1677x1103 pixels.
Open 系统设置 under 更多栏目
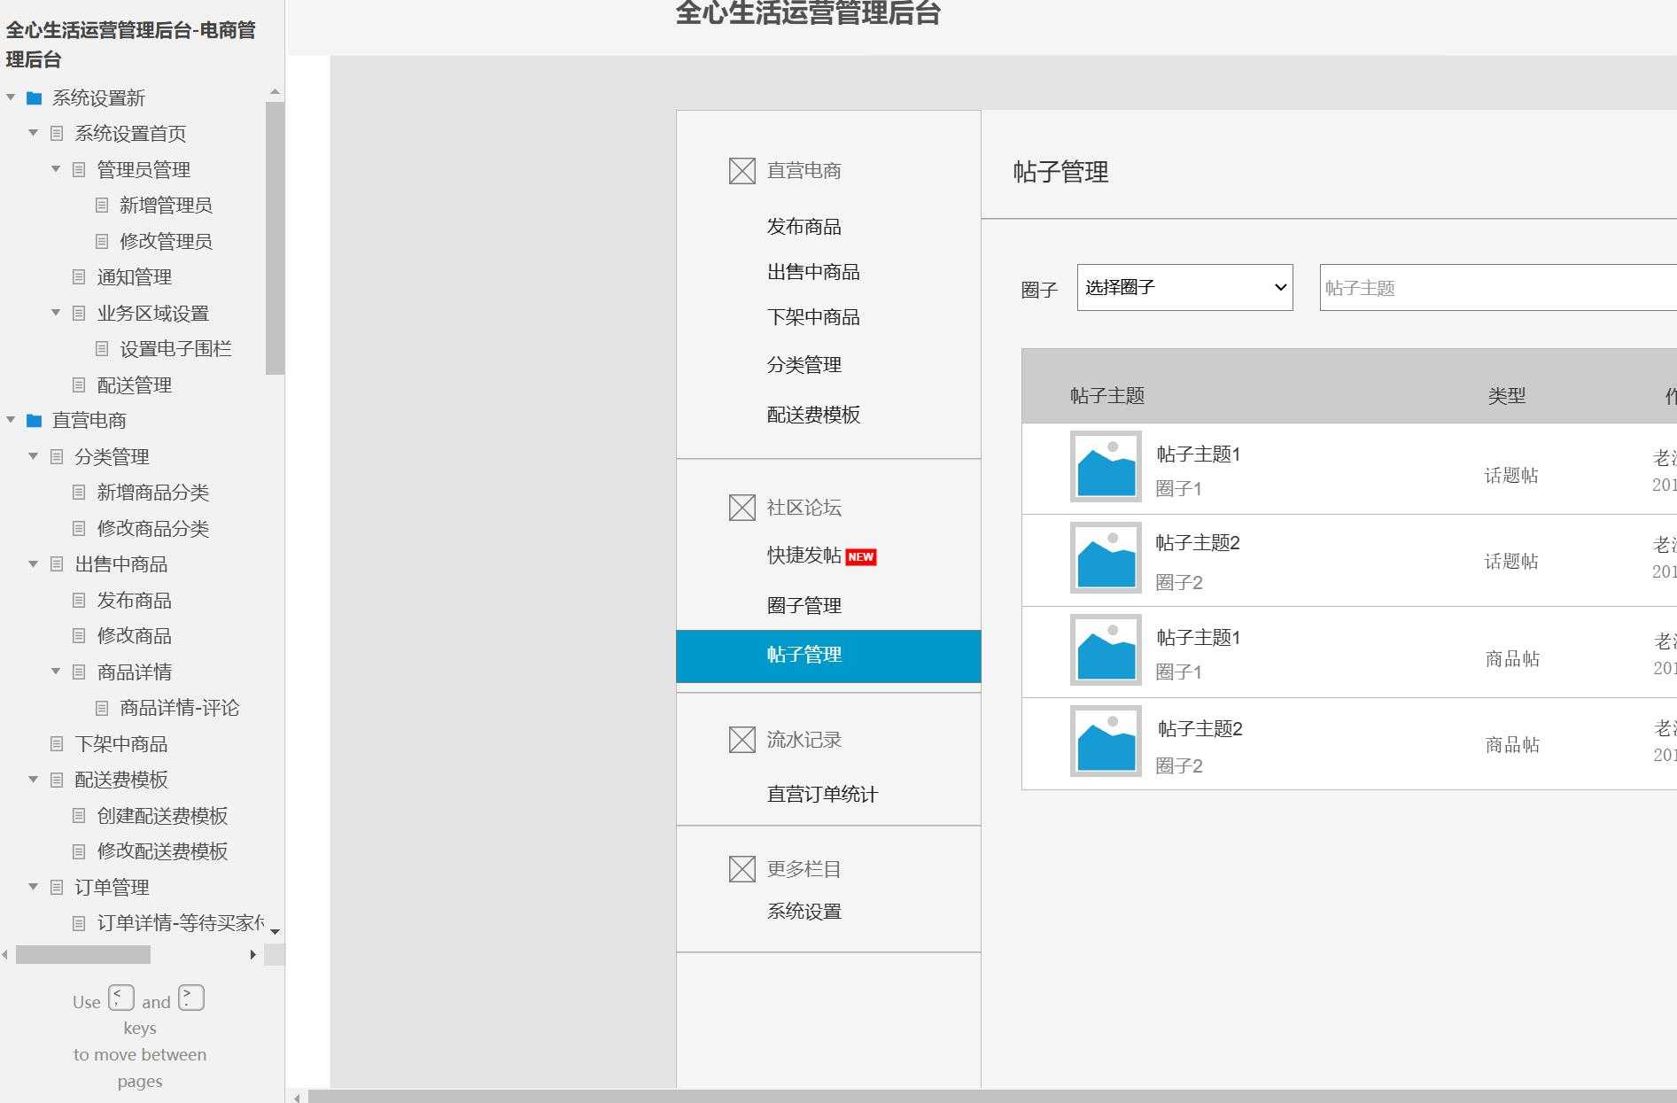pos(804,911)
